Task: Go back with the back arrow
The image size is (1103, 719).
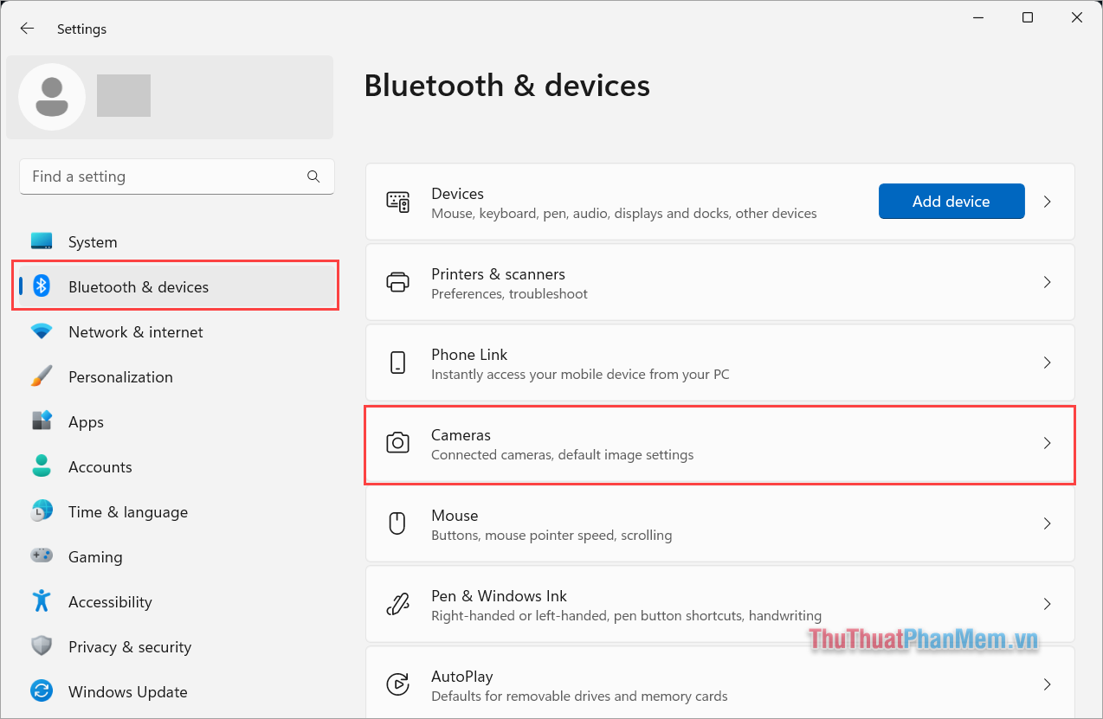Action: [27, 28]
